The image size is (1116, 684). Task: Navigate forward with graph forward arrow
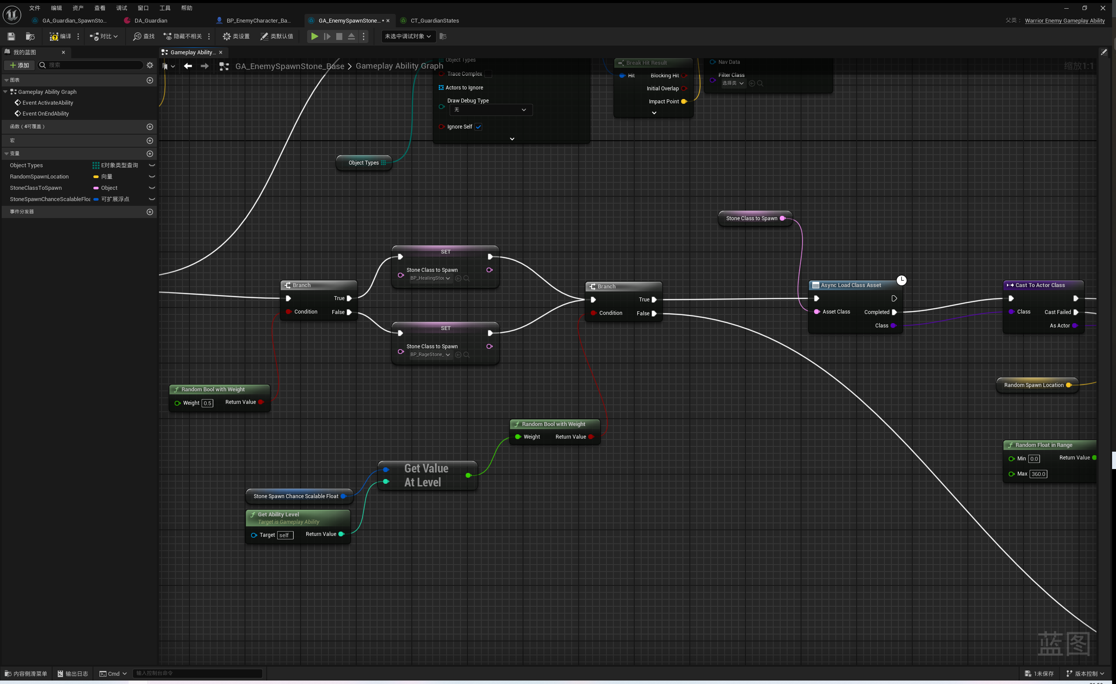click(x=205, y=66)
